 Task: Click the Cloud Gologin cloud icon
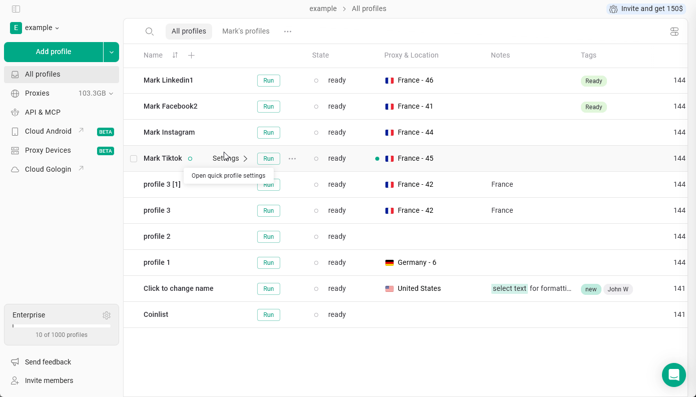[x=15, y=170]
